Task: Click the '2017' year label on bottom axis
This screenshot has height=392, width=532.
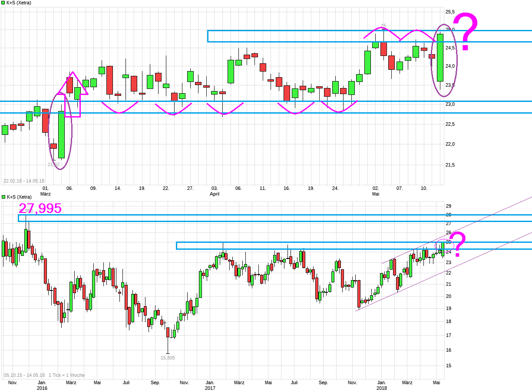Action: tap(210, 388)
